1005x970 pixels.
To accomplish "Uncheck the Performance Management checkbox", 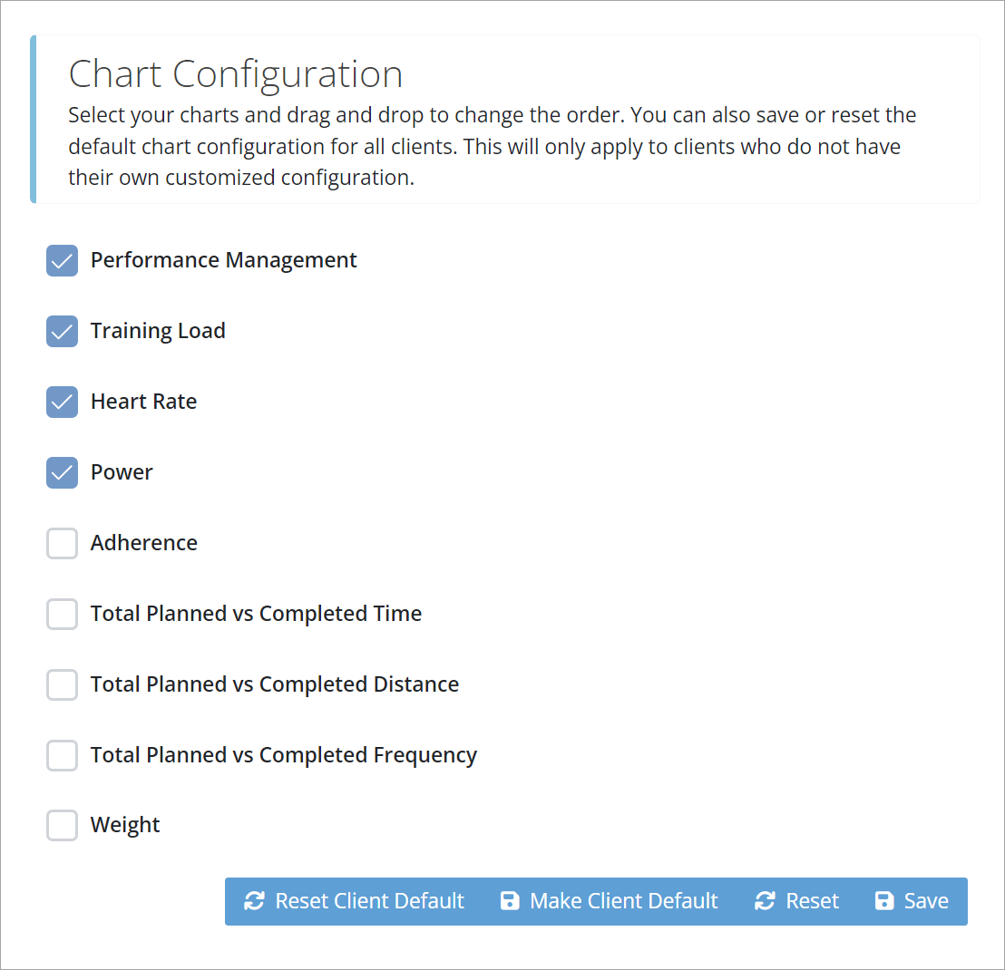I will [x=63, y=261].
